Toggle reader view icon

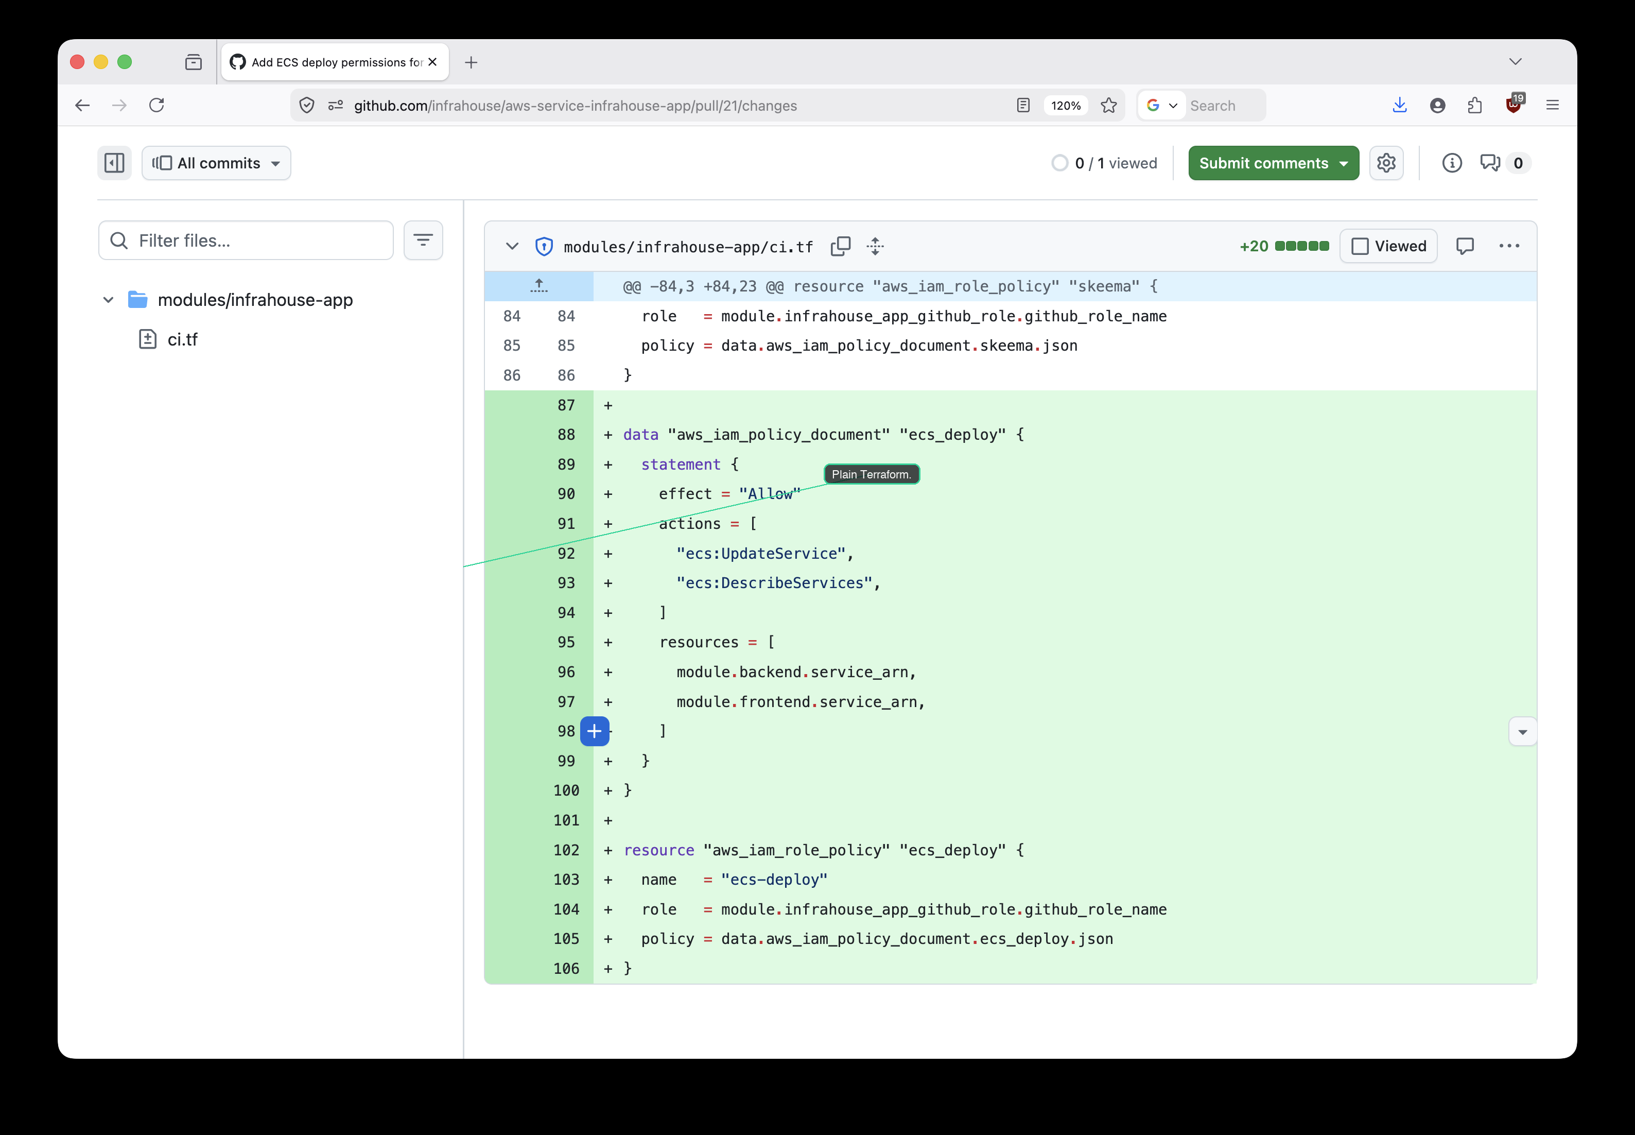point(1023,105)
